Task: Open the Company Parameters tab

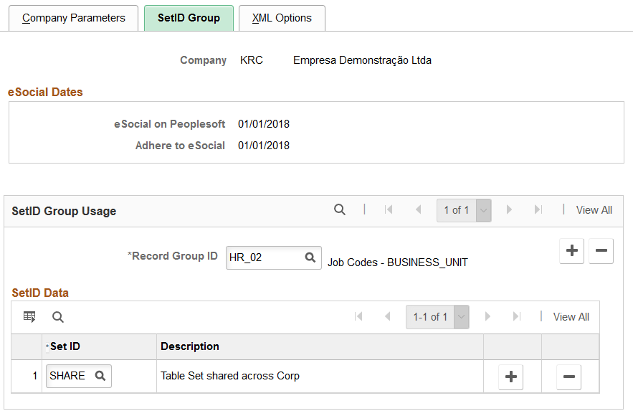Action: 73,18
